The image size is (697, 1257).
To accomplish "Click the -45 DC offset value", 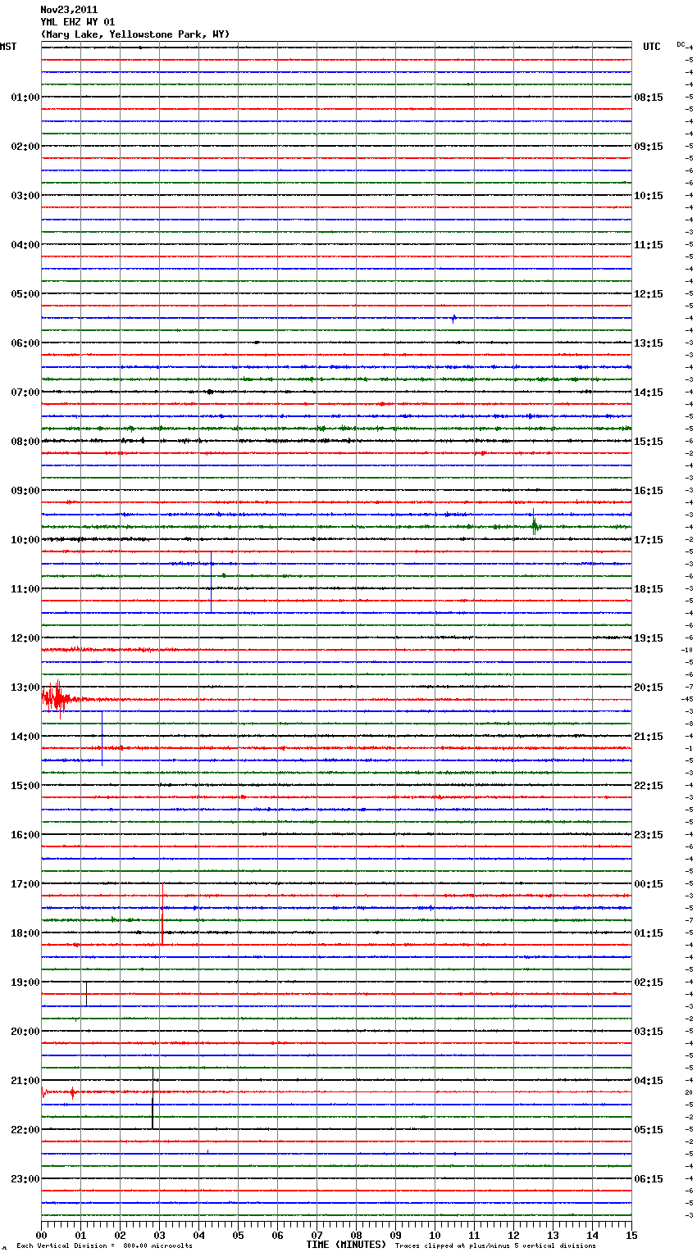I will click(x=687, y=700).
